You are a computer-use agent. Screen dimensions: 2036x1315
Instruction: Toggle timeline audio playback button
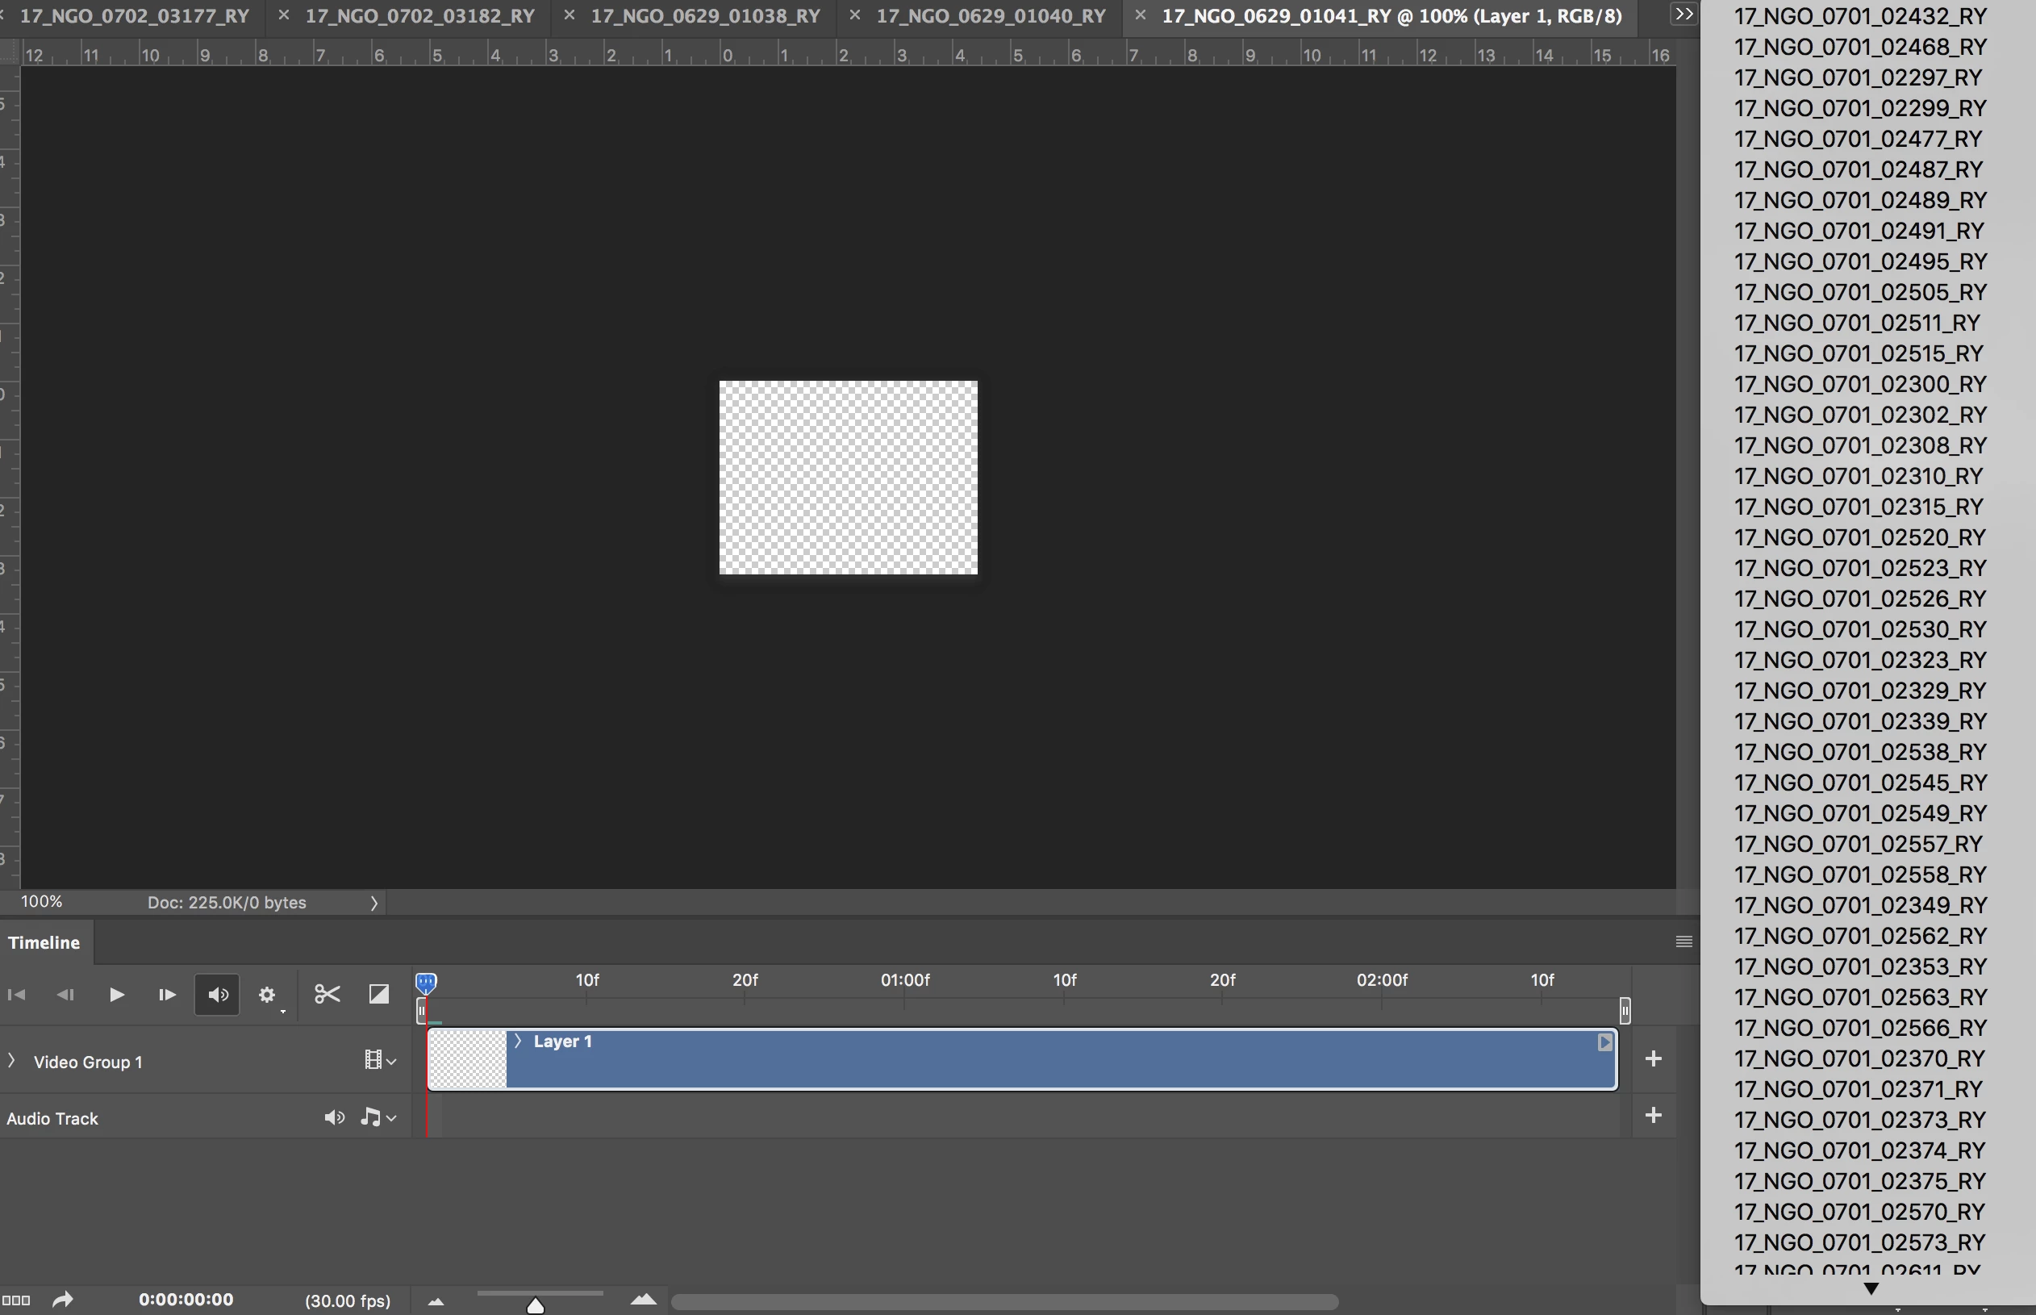[x=218, y=995]
